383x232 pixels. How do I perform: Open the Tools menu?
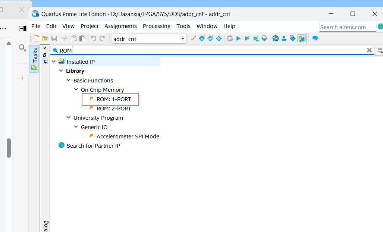pyautogui.click(x=183, y=26)
